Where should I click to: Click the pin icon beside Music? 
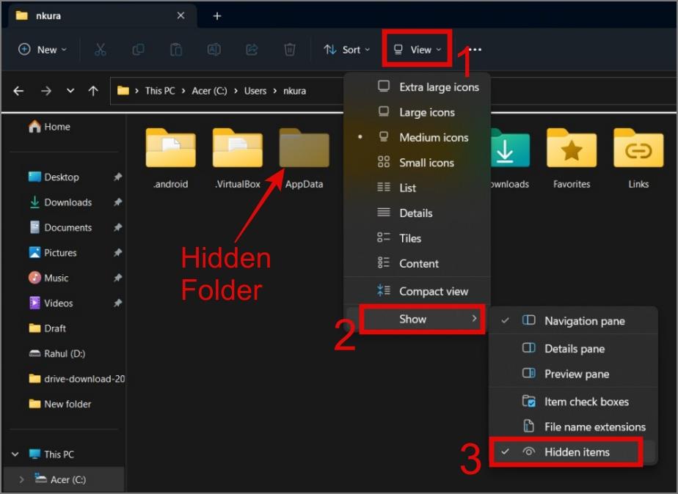pyautogui.click(x=117, y=278)
